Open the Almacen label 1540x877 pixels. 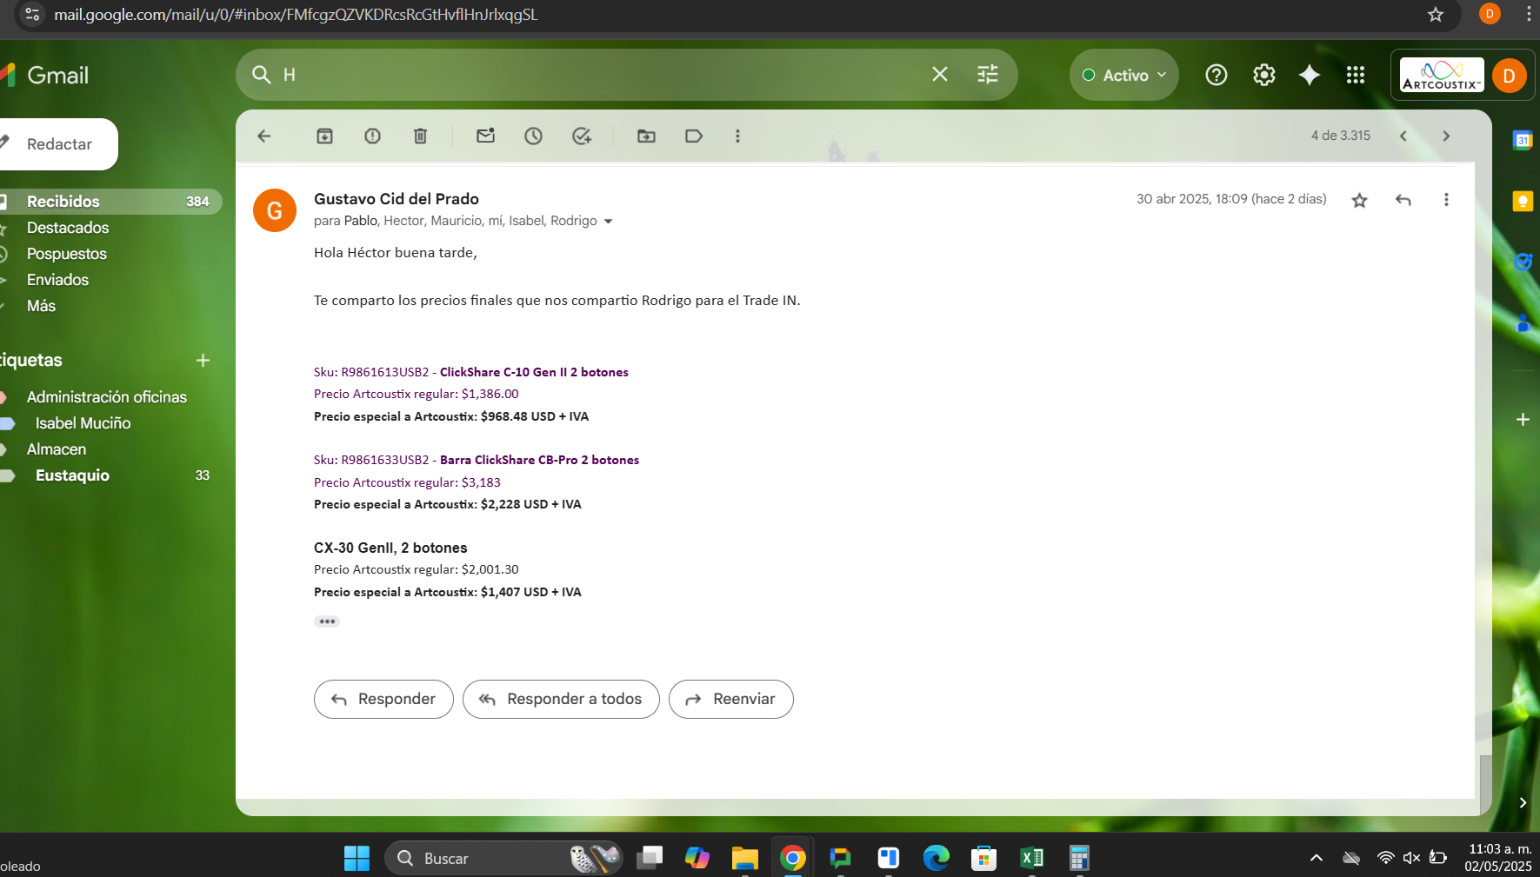[x=57, y=449]
